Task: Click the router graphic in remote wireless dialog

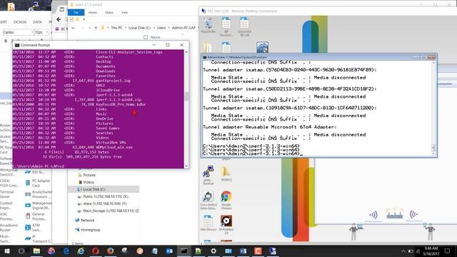Action: pyautogui.click(x=395, y=213)
